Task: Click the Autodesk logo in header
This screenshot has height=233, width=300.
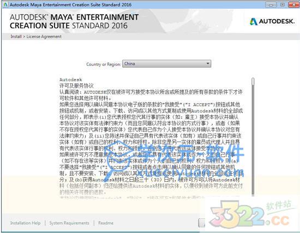Action: coord(272,21)
